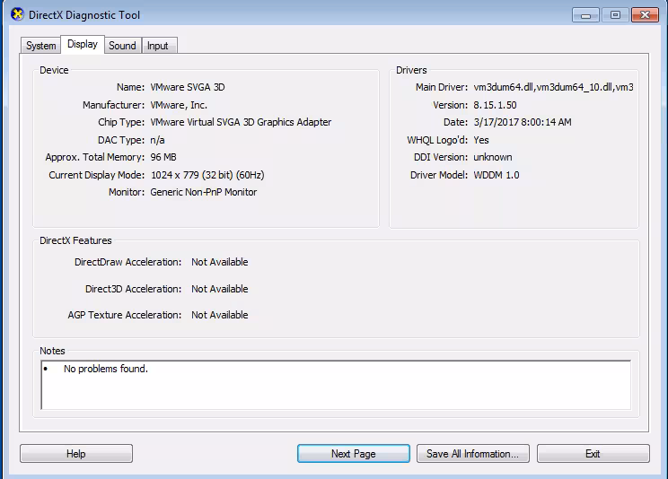Exit the DirectX Diagnostic Tool
Screen dimensions: 668x479
click(x=593, y=454)
